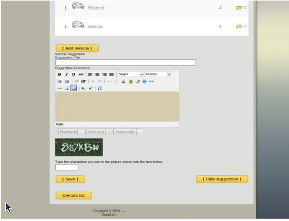This screenshot has height=221, width=289.
Task: Align text right in the editor
Action: coord(104,75)
